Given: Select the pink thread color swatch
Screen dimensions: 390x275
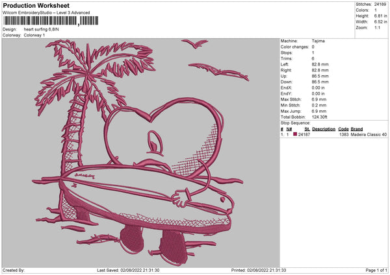Looking at the screenshot, I should coord(295,134).
